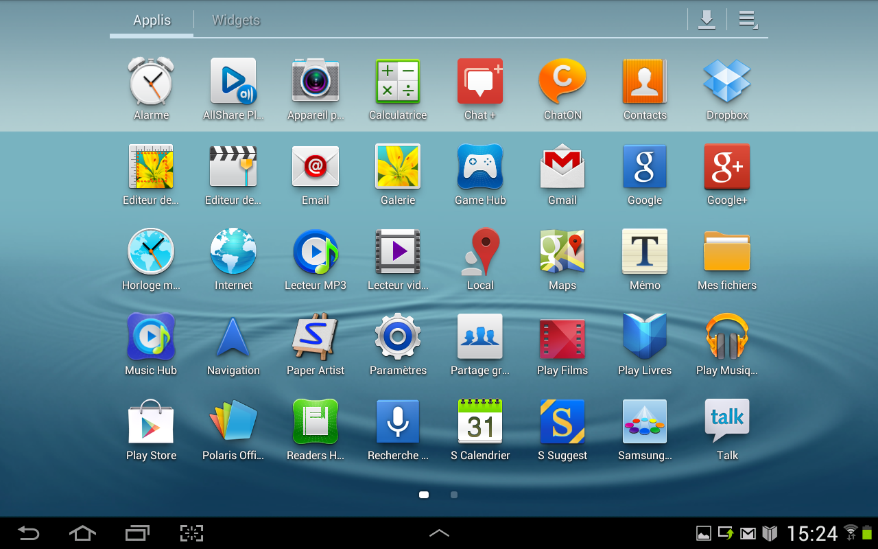Switch to the Applis tab
This screenshot has height=549, width=878.
click(152, 20)
